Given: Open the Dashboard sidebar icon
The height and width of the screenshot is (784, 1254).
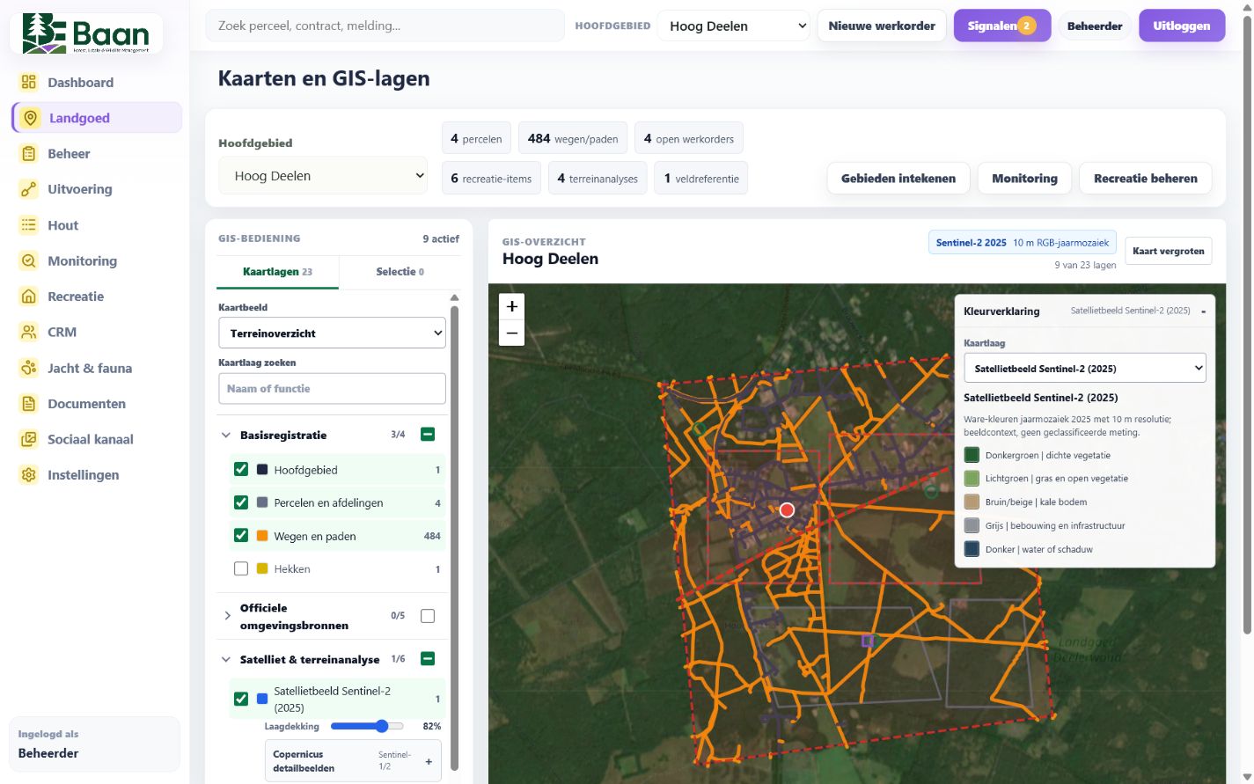Looking at the screenshot, I should click(29, 82).
